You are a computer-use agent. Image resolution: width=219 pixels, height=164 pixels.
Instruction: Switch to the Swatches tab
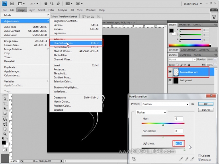(185, 25)
